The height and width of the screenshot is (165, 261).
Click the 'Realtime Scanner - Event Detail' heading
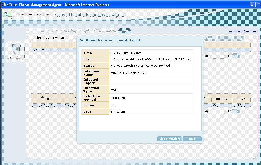pyautogui.click(x=109, y=40)
